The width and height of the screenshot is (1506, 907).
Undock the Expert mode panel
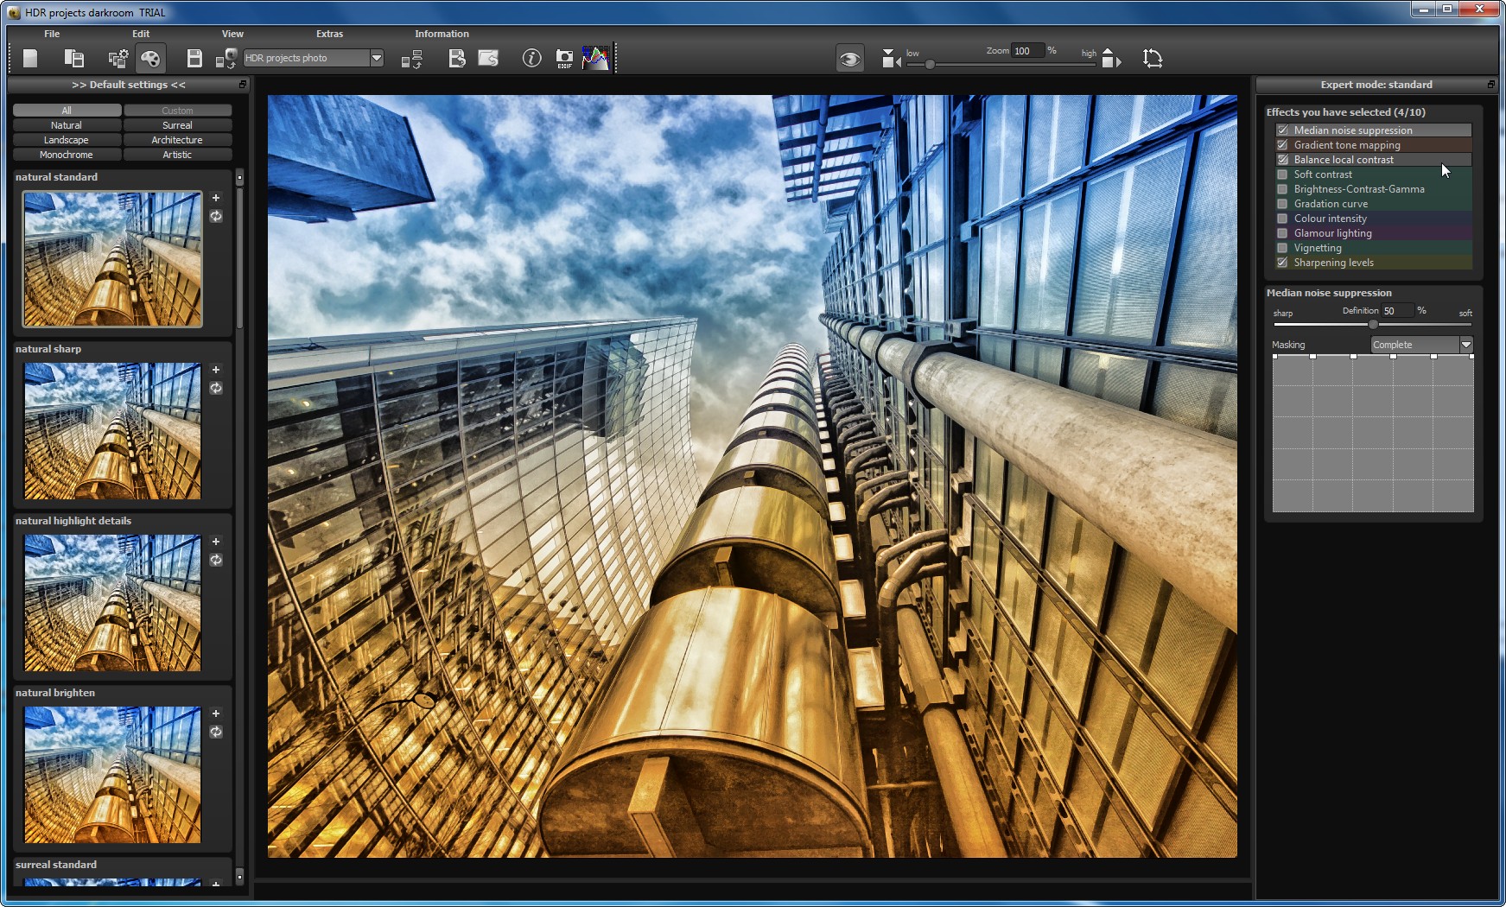[1490, 85]
